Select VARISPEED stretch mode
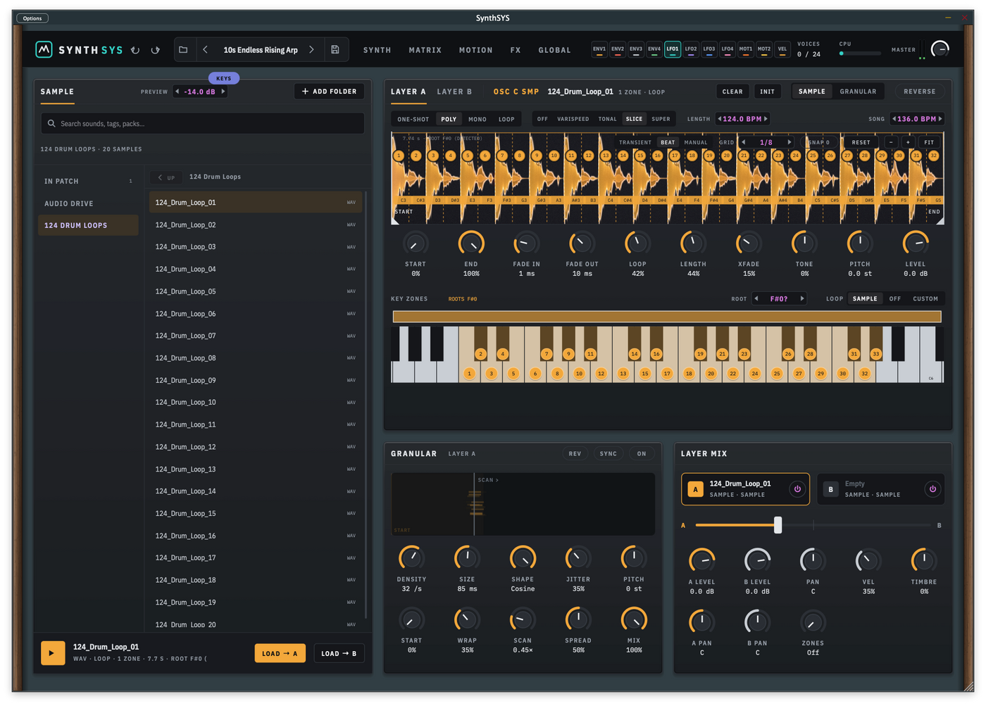Screen dimensions: 986x706 pyautogui.click(x=573, y=119)
